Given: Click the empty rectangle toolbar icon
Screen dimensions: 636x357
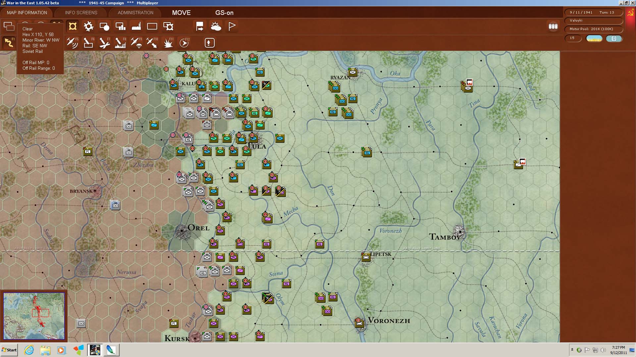Looking at the screenshot, I should pos(152,26).
